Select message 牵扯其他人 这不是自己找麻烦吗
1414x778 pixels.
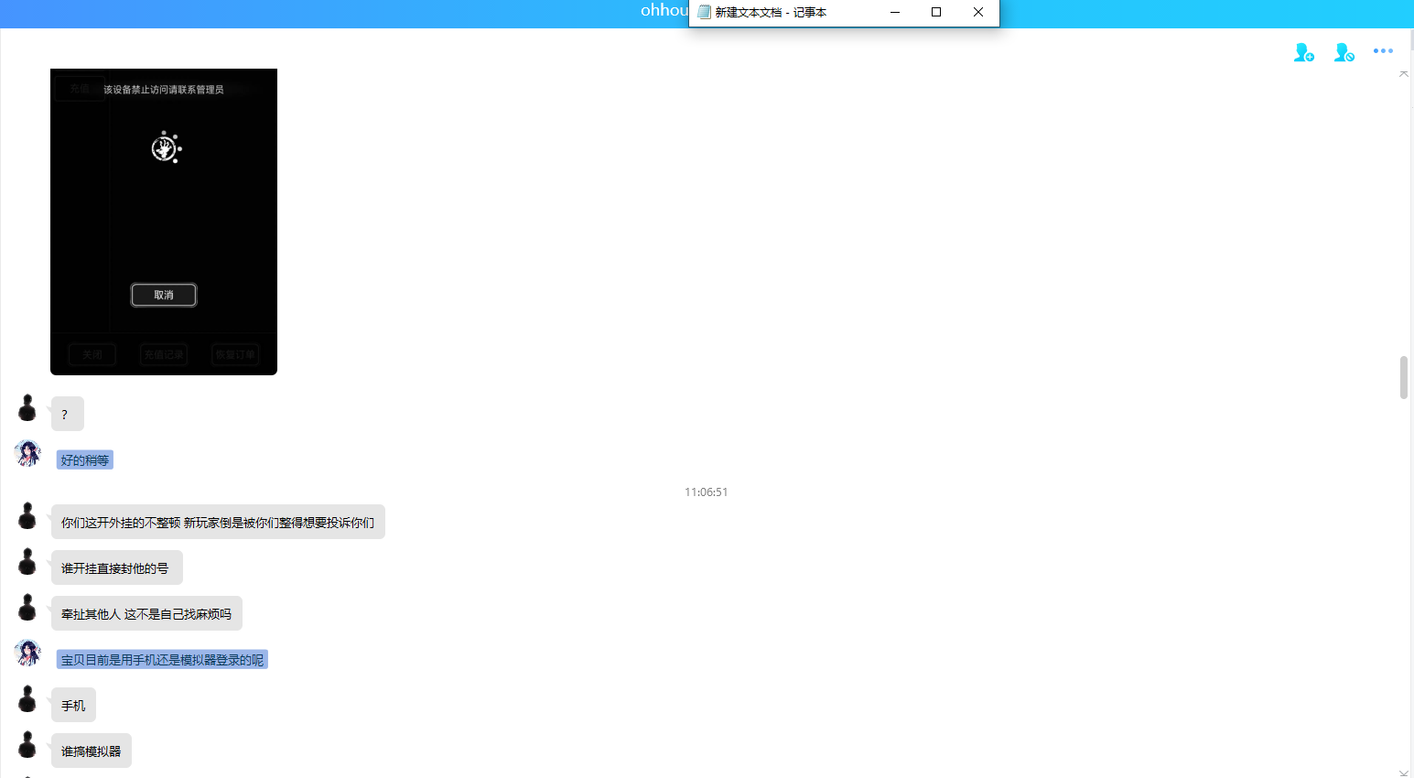click(146, 613)
